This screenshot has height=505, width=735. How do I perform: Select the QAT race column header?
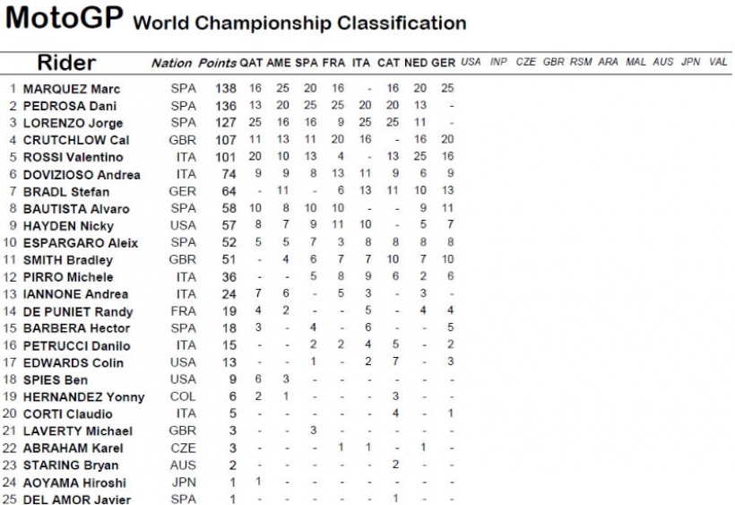tap(251, 63)
